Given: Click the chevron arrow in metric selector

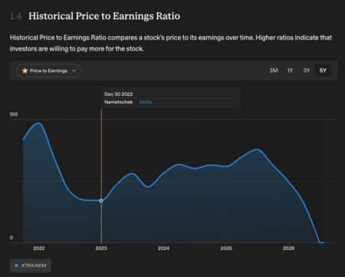Looking at the screenshot, I should coord(74,71).
